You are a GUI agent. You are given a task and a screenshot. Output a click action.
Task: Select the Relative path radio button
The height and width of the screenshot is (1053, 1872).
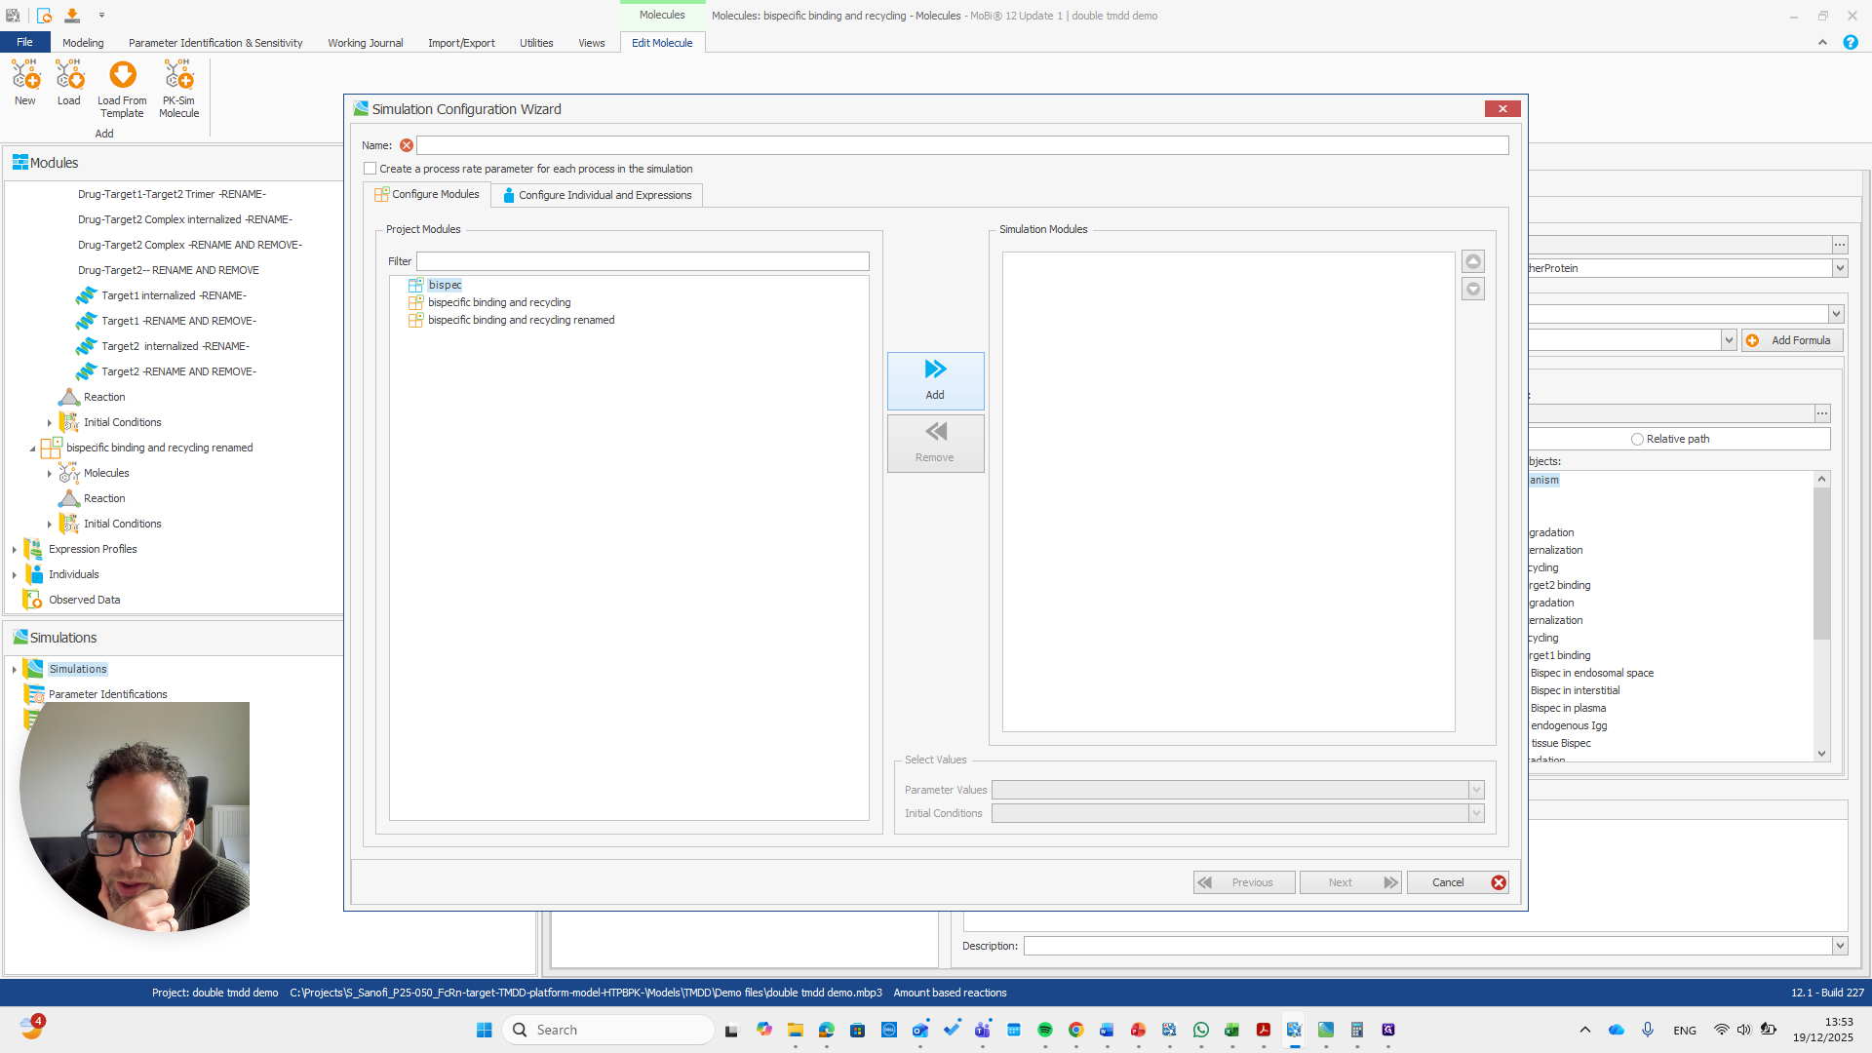click(1637, 439)
